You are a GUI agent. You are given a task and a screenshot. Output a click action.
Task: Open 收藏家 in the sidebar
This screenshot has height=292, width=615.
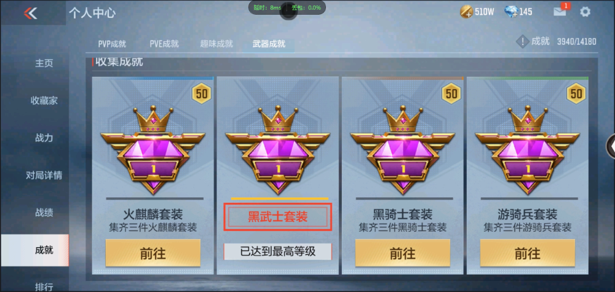pyautogui.click(x=44, y=101)
